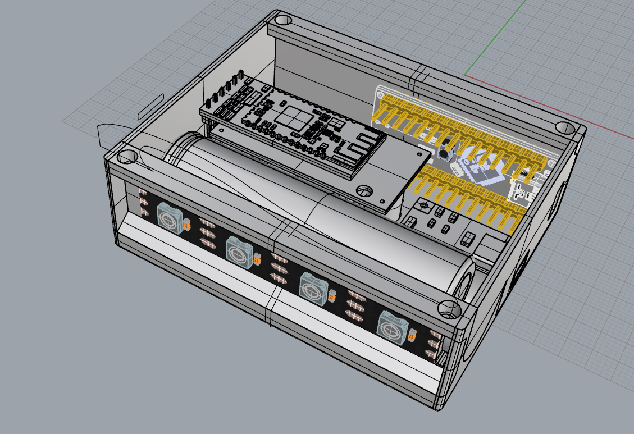Select the rightmost LED on the front strip

click(392, 328)
